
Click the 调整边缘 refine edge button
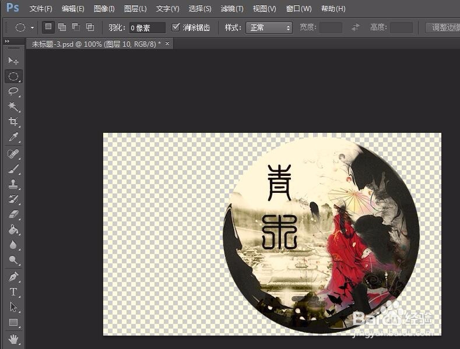[x=443, y=27]
